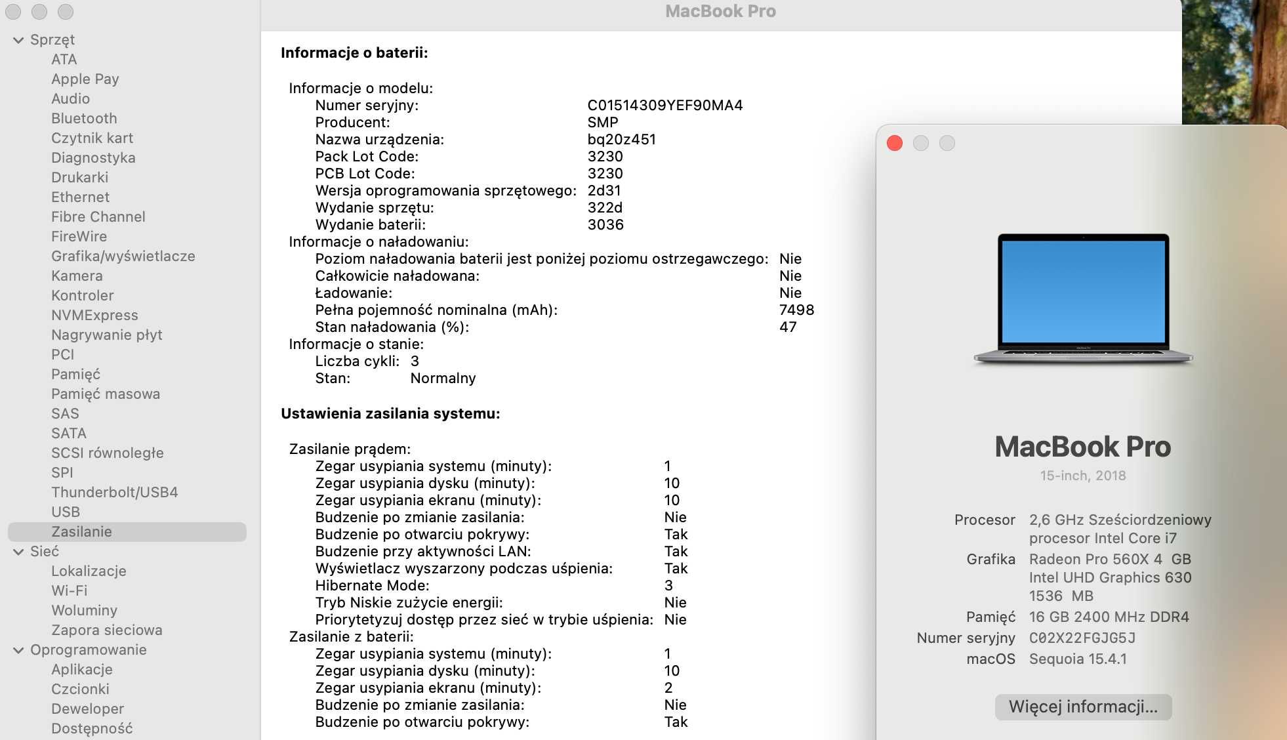
Task: Open the Drukarki entry
Action: 80,177
